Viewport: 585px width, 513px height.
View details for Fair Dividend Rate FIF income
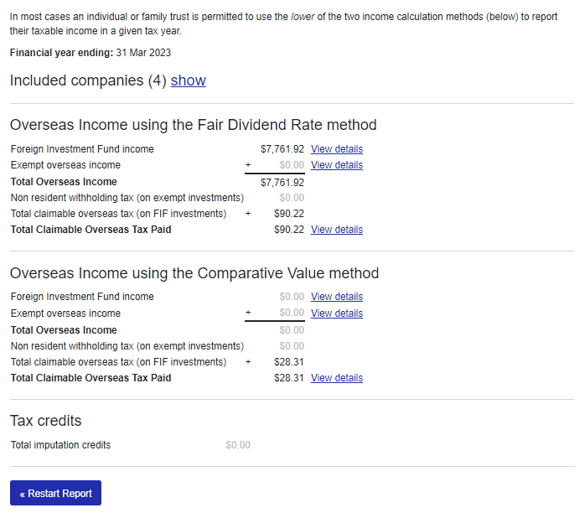tap(336, 149)
